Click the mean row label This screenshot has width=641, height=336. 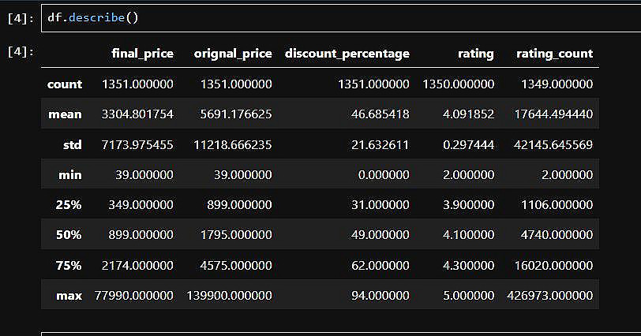pyautogui.click(x=65, y=114)
